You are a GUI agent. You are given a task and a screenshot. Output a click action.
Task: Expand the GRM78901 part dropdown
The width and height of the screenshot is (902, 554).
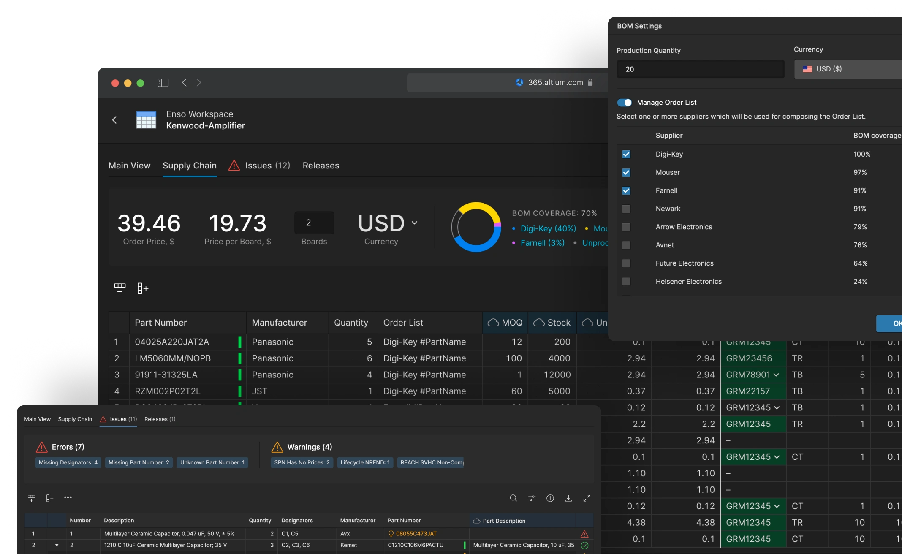(776, 375)
